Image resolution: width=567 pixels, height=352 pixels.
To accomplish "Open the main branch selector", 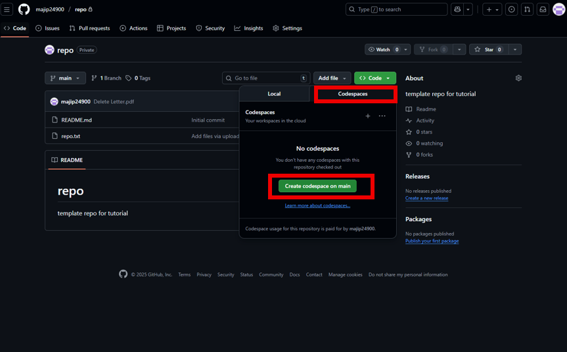I will pos(65,78).
